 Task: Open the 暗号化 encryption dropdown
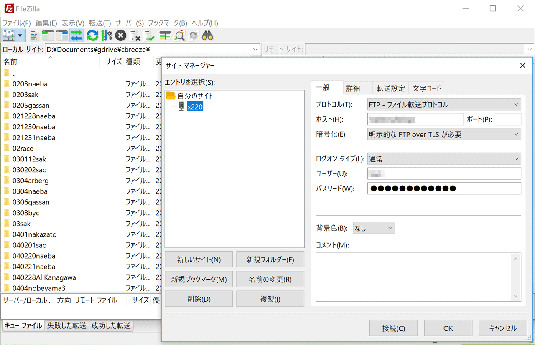tap(444, 134)
